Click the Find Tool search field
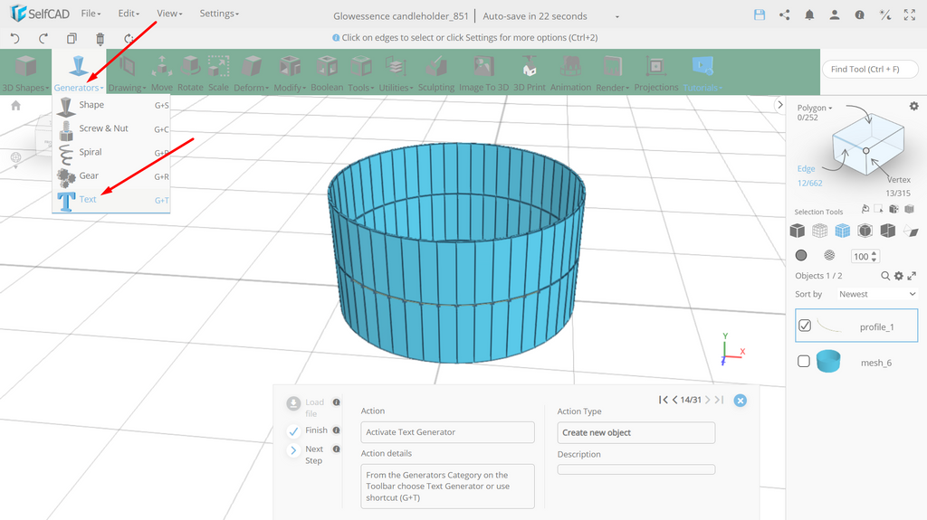This screenshot has width=927, height=520. 870,69
